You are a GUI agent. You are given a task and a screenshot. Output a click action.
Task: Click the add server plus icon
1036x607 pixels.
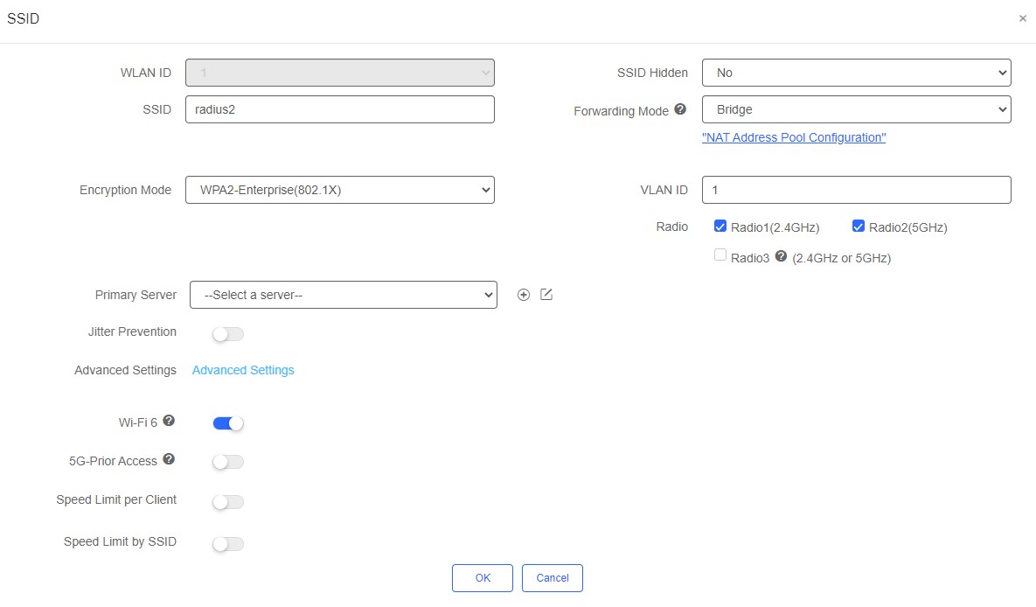click(x=524, y=295)
